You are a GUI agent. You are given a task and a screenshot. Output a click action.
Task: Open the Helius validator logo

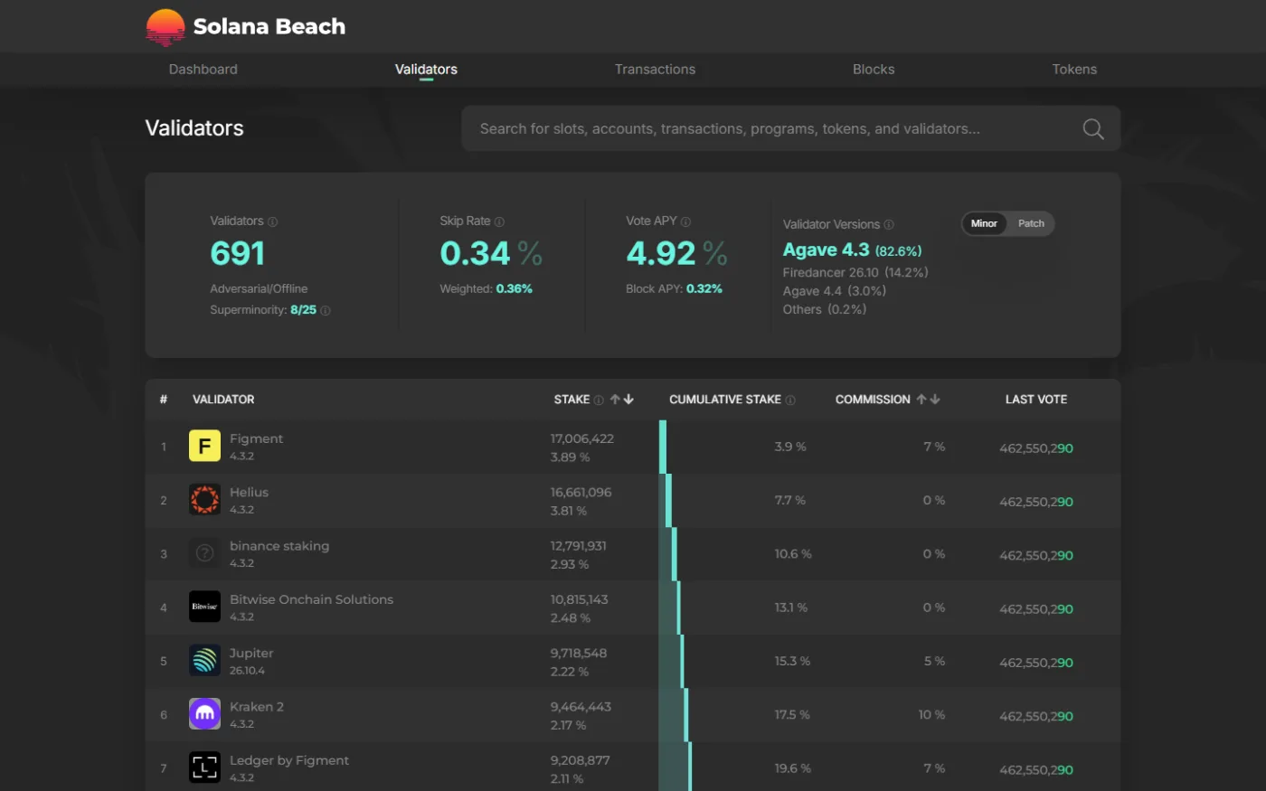(204, 499)
